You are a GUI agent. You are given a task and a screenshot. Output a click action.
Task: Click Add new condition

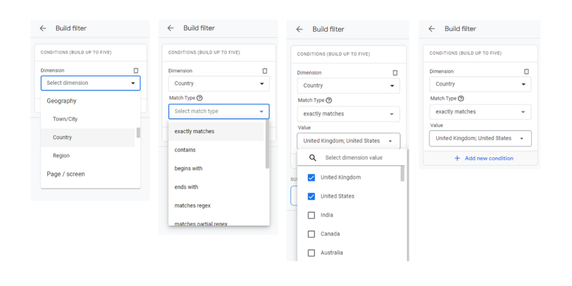click(x=484, y=158)
